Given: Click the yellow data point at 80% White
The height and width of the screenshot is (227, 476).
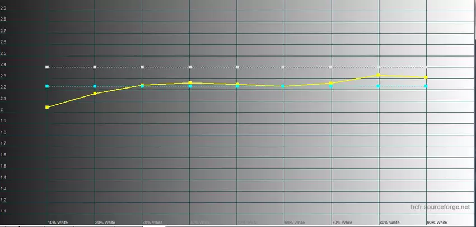Looking at the screenshot, I should pos(379,75).
